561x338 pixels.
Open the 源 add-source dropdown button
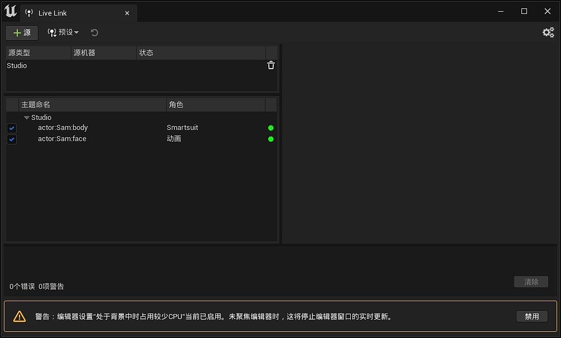[22, 32]
